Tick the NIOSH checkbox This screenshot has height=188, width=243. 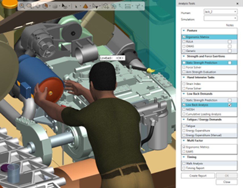(184, 109)
